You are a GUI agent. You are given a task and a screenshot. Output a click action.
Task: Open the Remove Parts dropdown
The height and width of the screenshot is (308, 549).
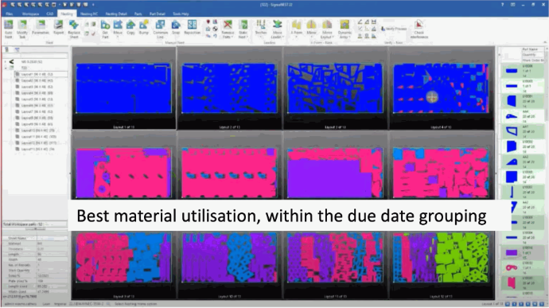(x=228, y=29)
